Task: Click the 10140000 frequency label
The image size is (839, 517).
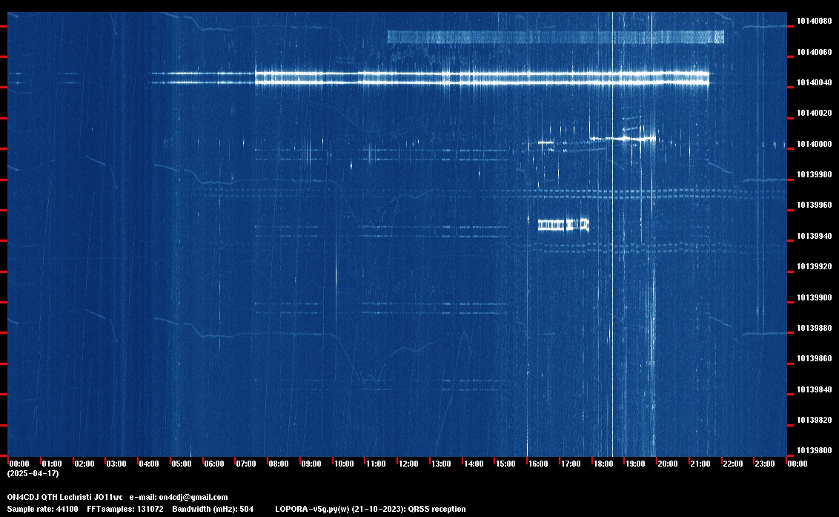Action: [815, 144]
